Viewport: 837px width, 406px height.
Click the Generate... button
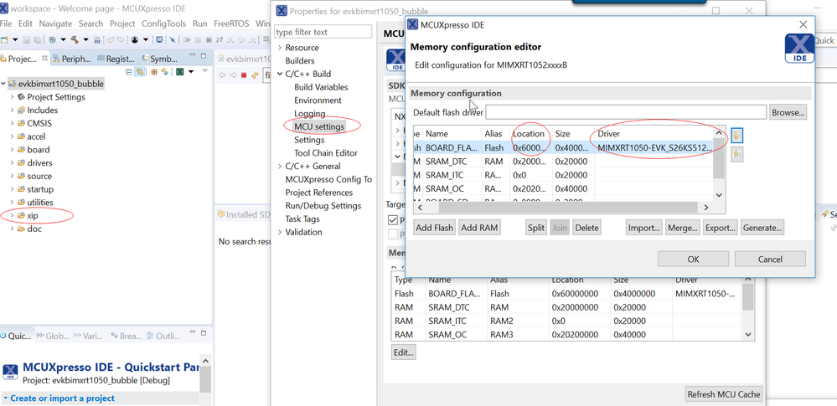click(x=762, y=228)
